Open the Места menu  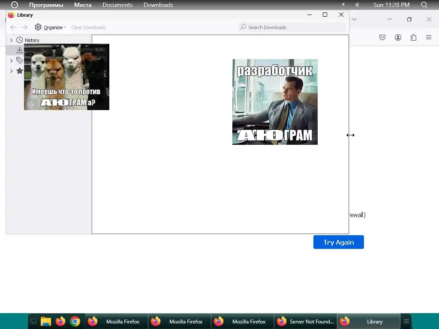[83, 5]
